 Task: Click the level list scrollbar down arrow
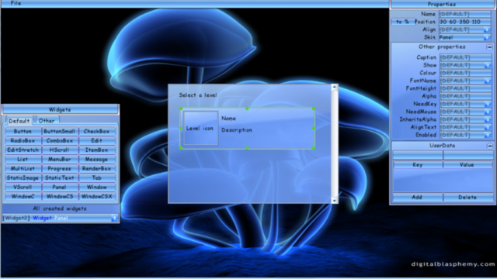pos(334,200)
